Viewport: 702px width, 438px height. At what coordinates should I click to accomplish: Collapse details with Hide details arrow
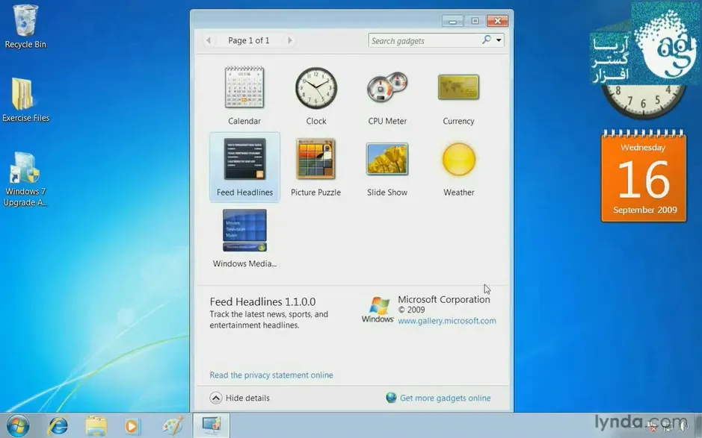click(216, 398)
